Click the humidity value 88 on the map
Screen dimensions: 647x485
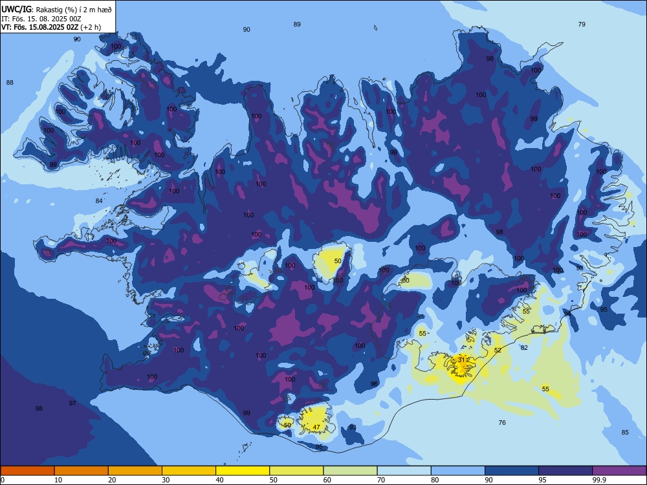coord(10,83)
